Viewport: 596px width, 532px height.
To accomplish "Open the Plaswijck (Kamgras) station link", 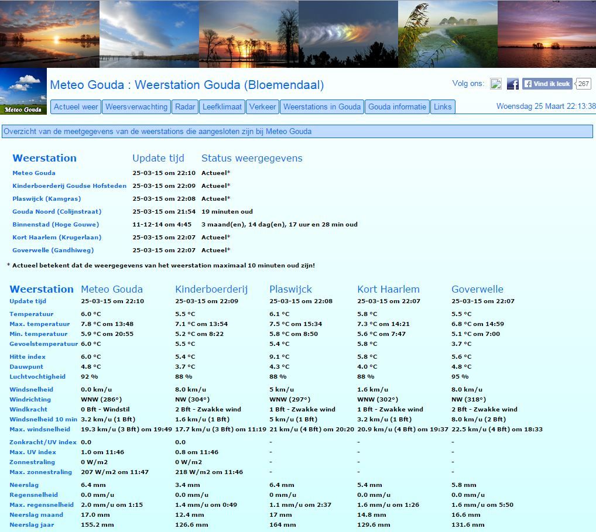I will 46,199.
